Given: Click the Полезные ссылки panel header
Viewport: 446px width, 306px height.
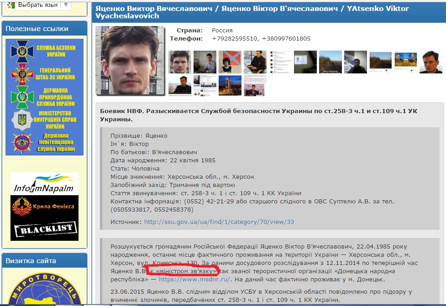Looking at the screenshot, I should [x=44, y=28].
